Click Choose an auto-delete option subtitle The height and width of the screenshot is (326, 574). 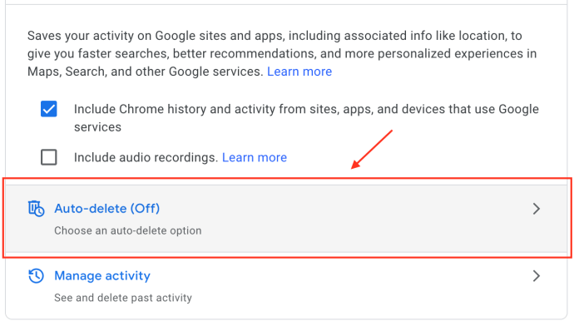pyautogui.click(x=128, y=231)
